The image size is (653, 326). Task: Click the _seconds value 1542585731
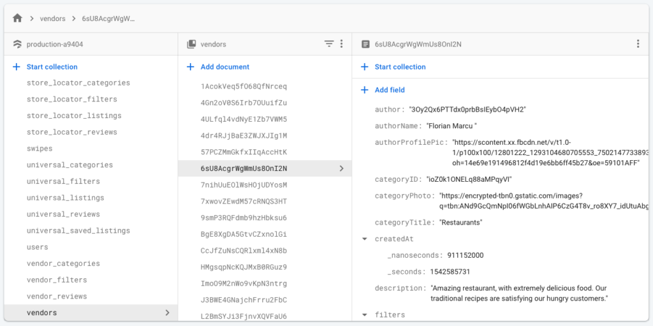[450, 272]
